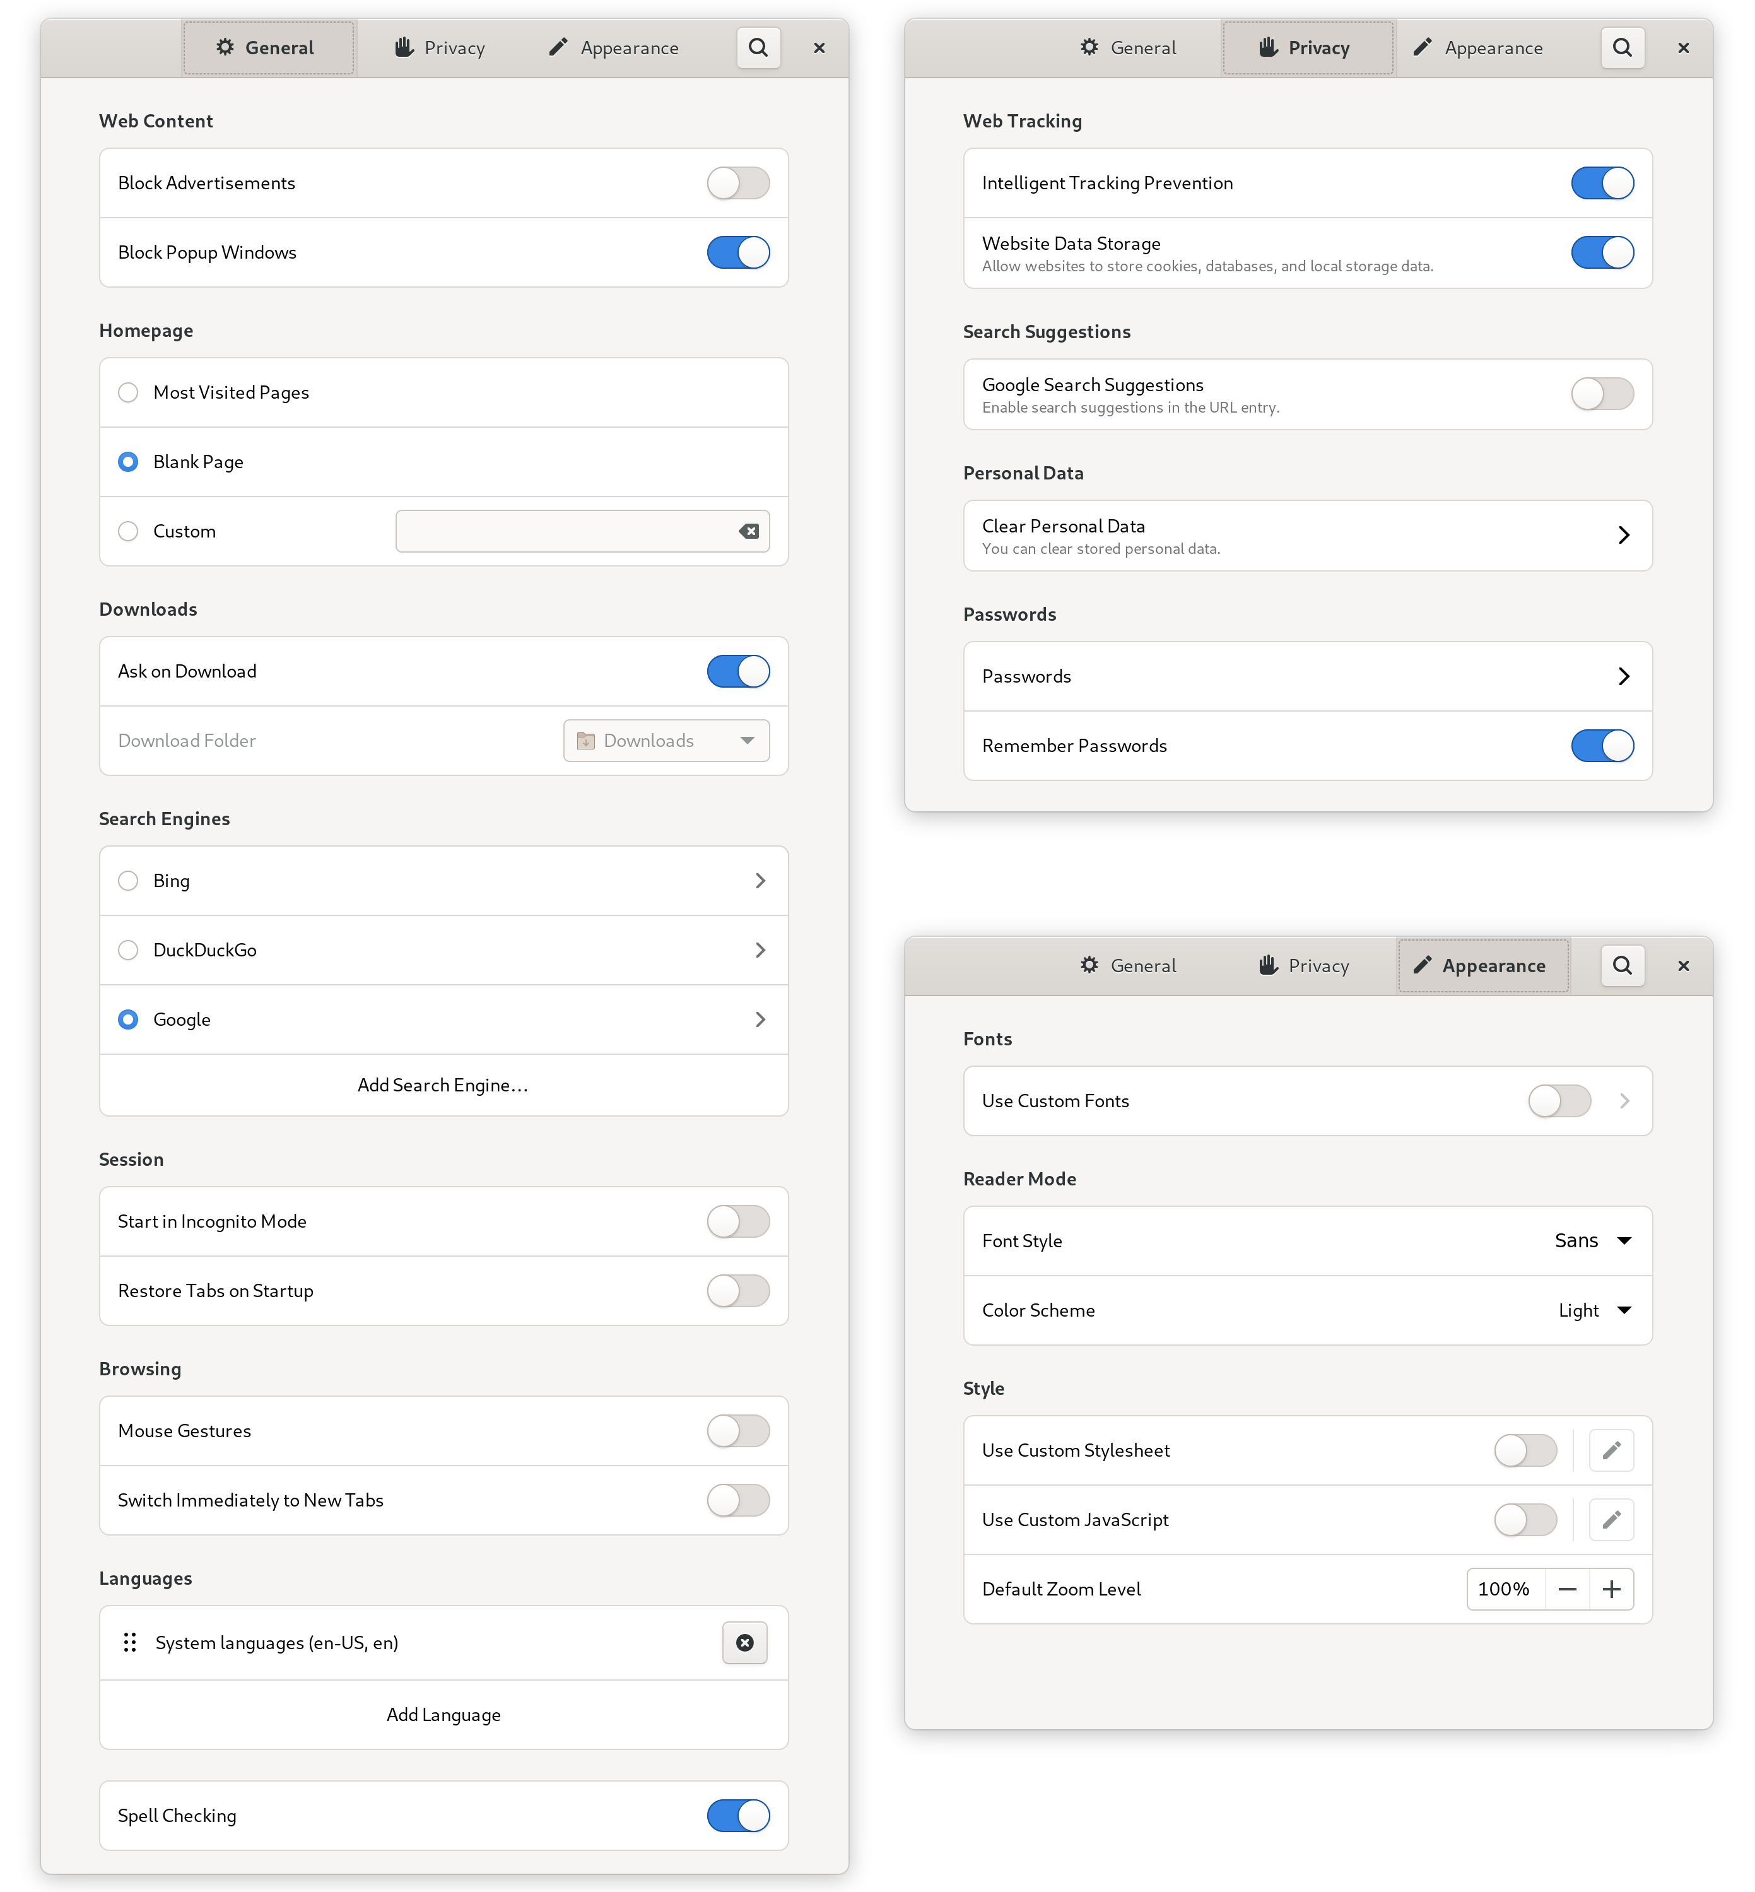Select Most Visited Pages radio button

pos(128,392)
